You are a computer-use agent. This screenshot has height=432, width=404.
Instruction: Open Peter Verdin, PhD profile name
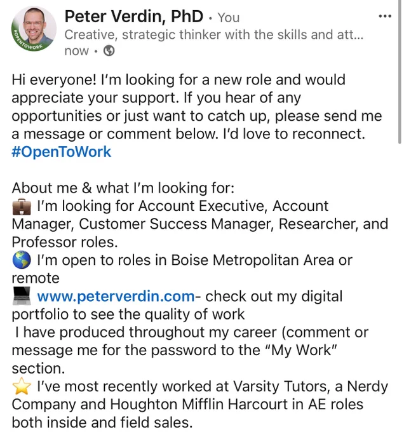(134, 17)
